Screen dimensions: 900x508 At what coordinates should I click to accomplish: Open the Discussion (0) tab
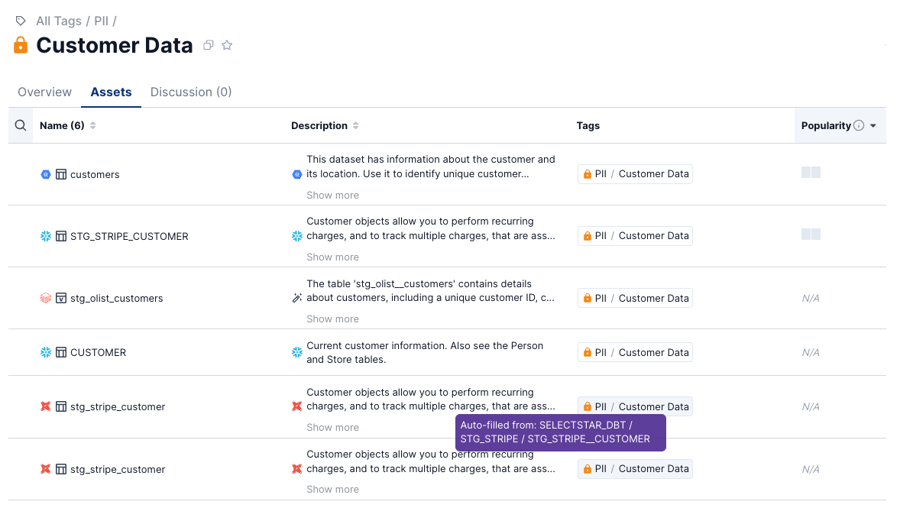coord(191,92)
